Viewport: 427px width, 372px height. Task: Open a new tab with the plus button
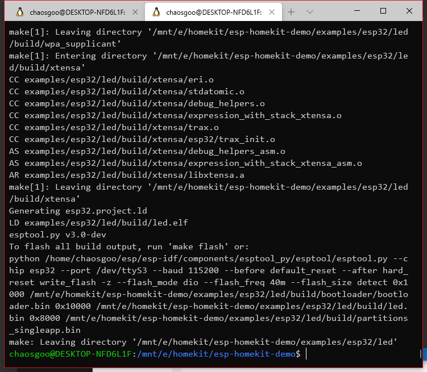(x=291, y=11)
